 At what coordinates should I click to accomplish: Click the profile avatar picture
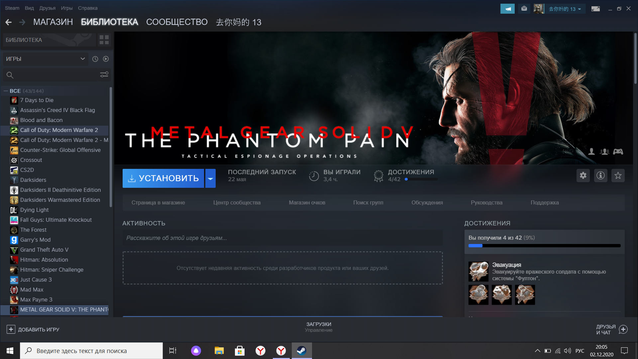pyautogui.click(x=539, y=9)
